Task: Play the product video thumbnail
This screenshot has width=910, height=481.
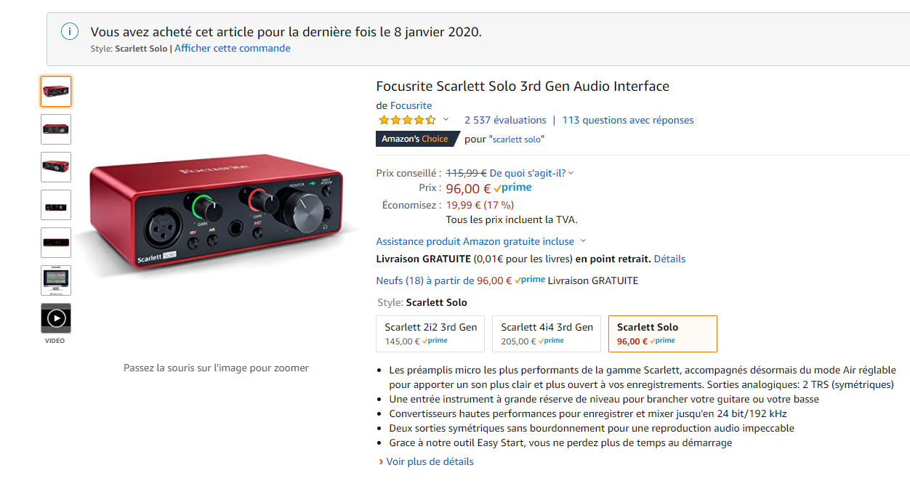Action: pyautogui.click(x=56, y=318)
